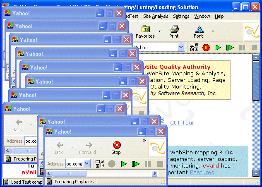This screenshot has height=187, width=262.
Task: Stop page loading in frontmost Yahoo! window
Action: (116, 148)
